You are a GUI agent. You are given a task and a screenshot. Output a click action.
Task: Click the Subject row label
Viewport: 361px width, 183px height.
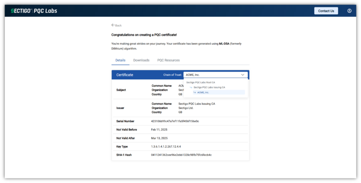[x=121, y=90]
